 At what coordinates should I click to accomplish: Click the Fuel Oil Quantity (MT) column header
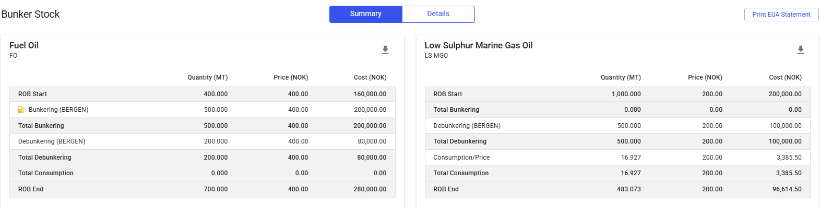[207, 77]
